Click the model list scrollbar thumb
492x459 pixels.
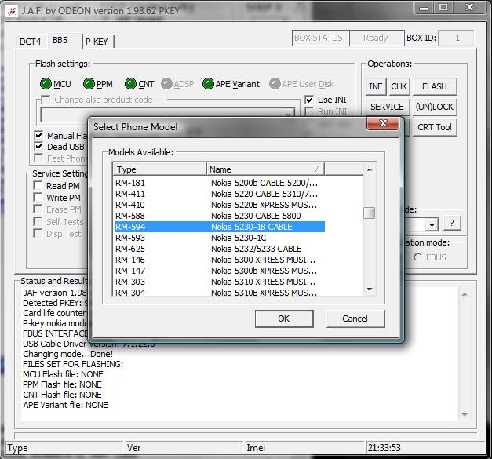[370, 213]
